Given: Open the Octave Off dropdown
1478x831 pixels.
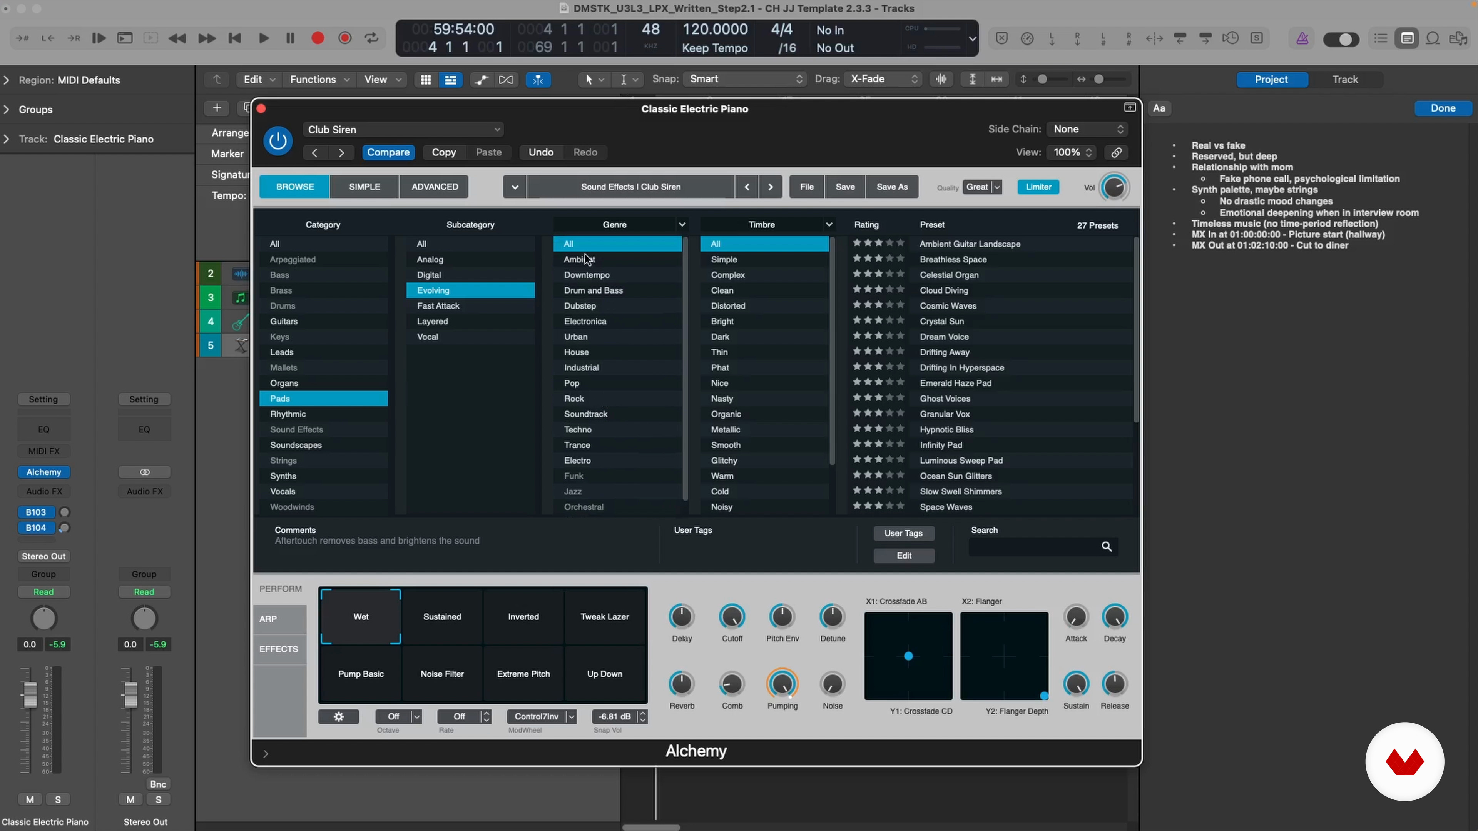Looking at the screenshot, I should coord(399,716).
